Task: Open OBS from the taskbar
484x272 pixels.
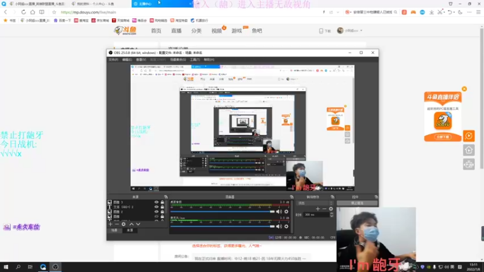Action: [x=55, y=267]
